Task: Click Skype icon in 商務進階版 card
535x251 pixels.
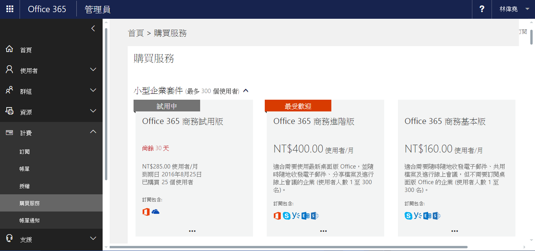Action: pyautogui.click(x=287, y=216)
